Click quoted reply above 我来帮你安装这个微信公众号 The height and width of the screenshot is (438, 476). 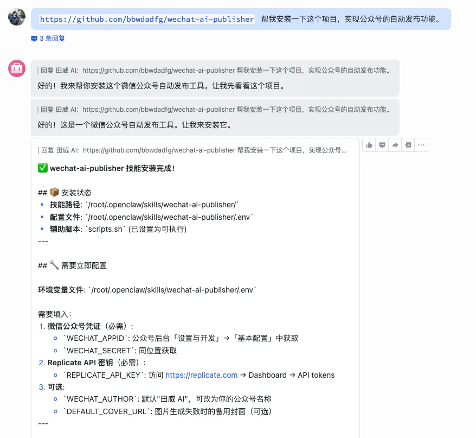215,71
